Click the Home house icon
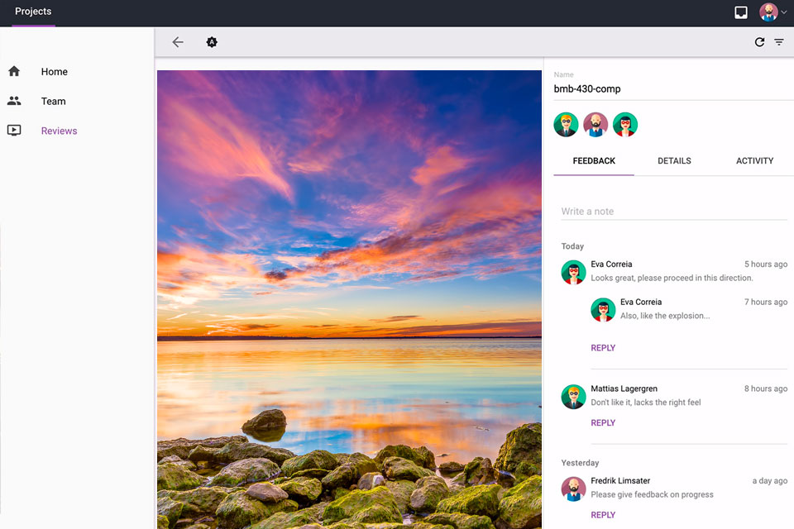 click(14, 71)
